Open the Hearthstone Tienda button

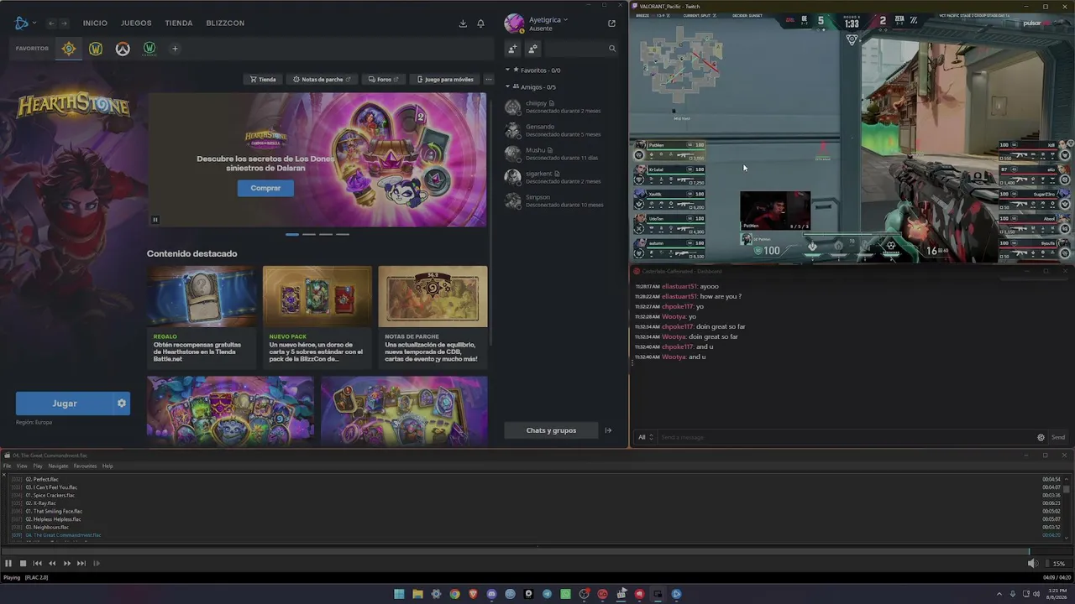pyautogui.click(x=263, y=80)
